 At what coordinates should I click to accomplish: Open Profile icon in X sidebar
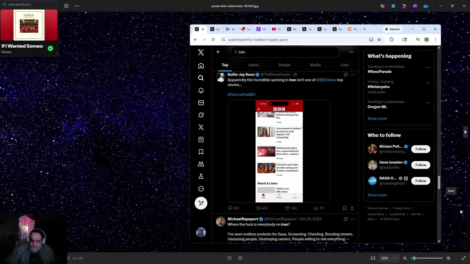[201, 176]
